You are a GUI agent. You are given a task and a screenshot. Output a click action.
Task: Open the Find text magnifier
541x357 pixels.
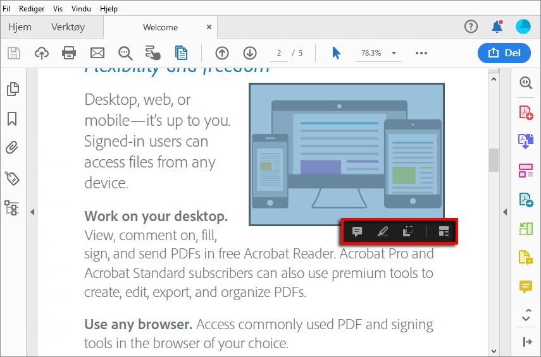click(125, 53)
